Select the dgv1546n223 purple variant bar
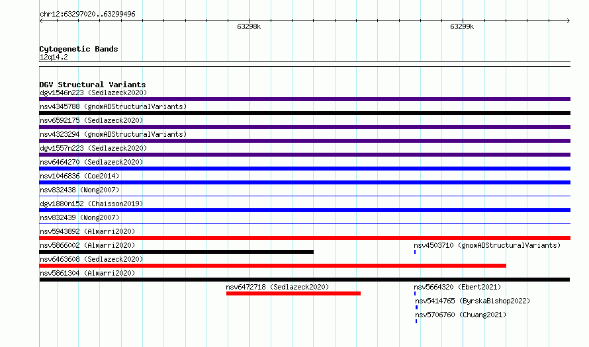The height and width of the screenshot is (347, 589). coord(304,99)
